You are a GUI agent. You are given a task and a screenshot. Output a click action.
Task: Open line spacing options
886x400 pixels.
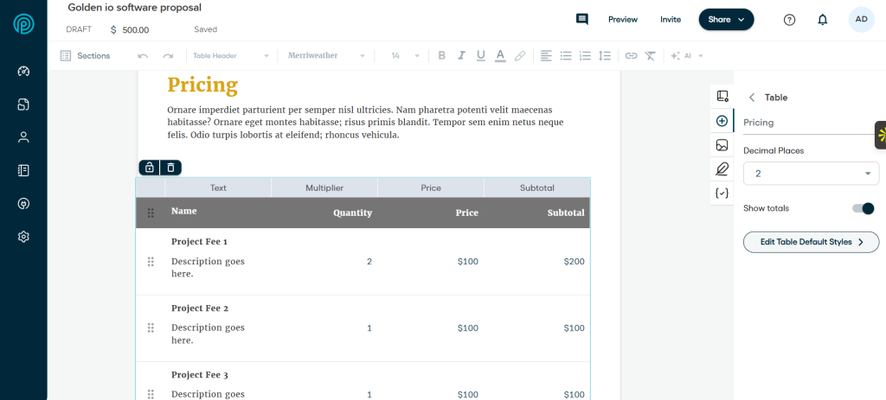[x=605, y=55]
